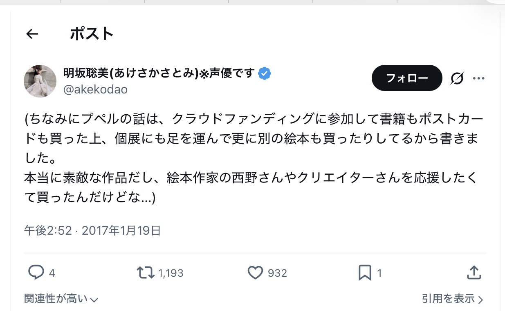Toggle the bookmark icon on this post

coord(365,273)
